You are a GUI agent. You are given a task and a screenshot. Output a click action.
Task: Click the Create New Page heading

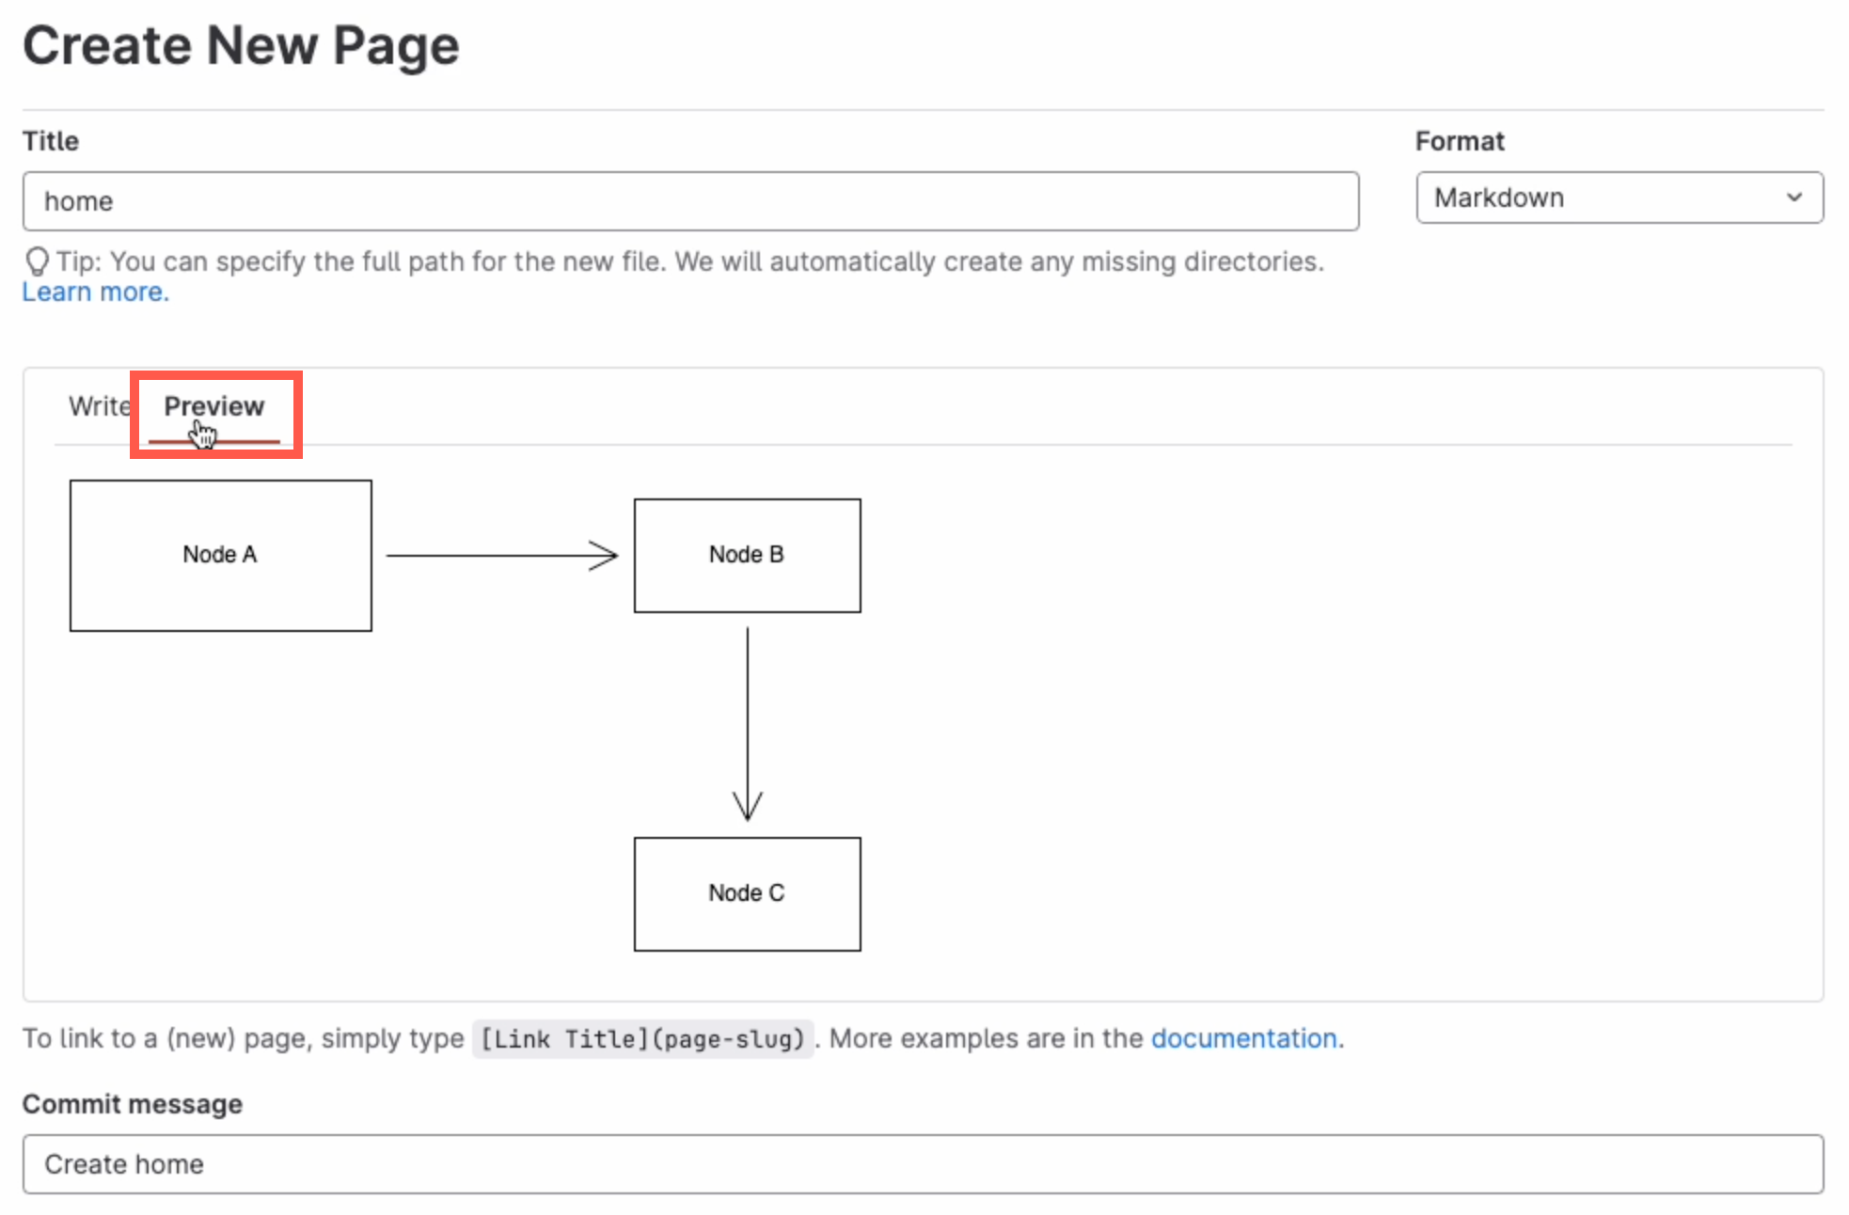(x=240, y=44)
